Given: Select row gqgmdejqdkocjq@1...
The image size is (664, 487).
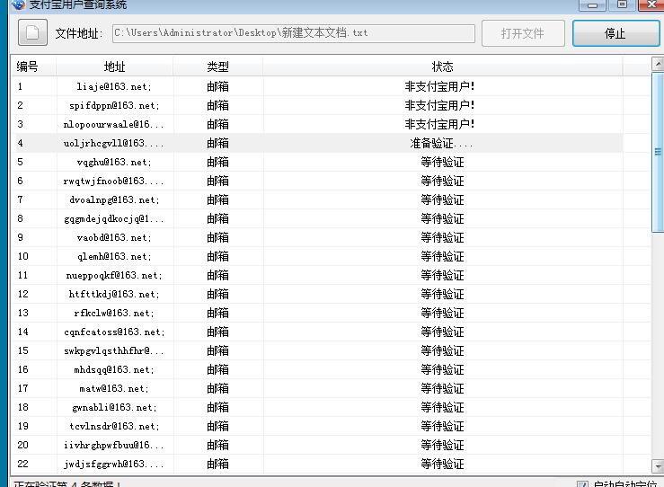Looking at the screenshot, I should (x=317, y=218).
